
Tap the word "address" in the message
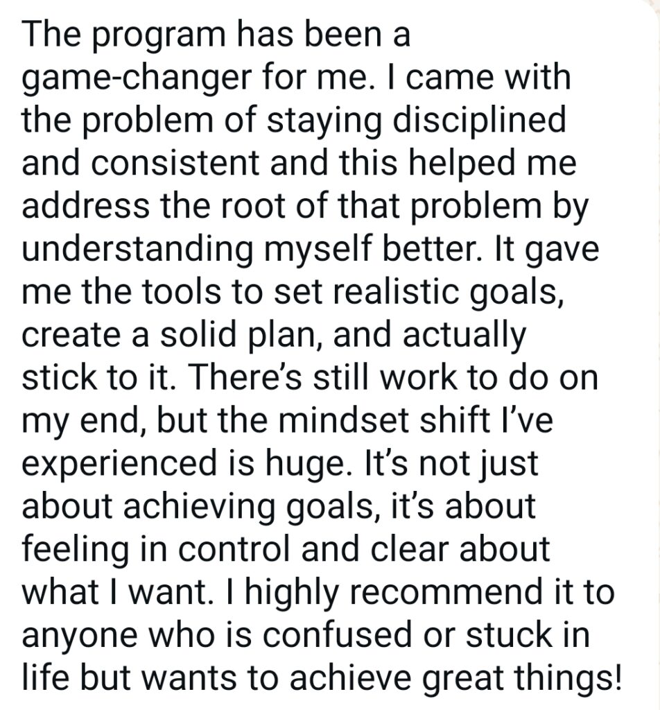(x=85, y=206)
